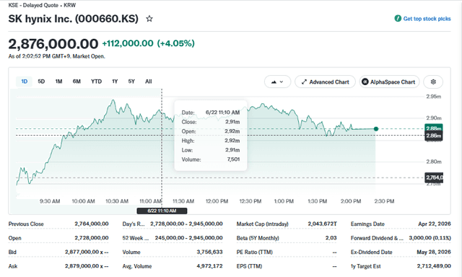Click the price change +112,000.00

pos(128,43)
